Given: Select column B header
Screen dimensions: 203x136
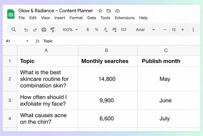Looking at the screenshot, I should point(108,50).
